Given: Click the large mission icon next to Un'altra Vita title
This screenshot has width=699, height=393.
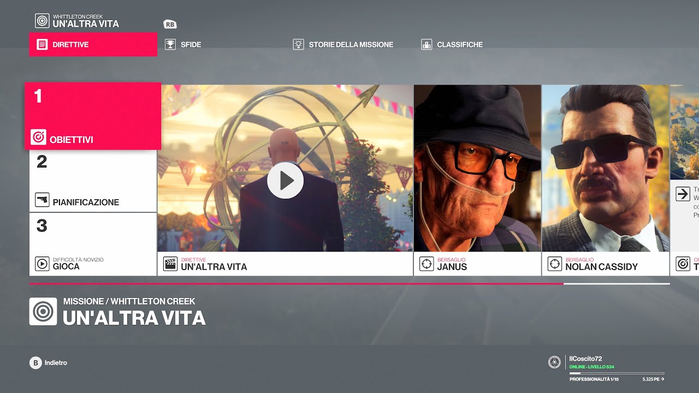Looking at the screenshot, I should pyautogui.click(x=43, y=311).
